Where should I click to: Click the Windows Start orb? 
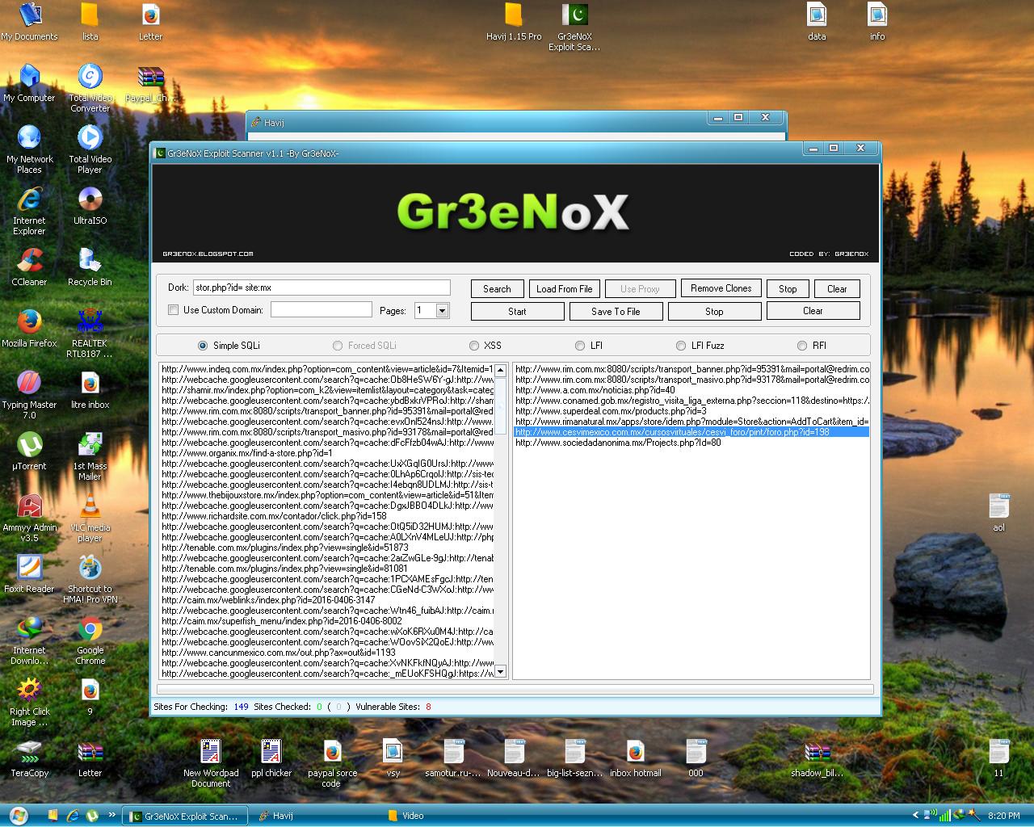coord(18,815)
